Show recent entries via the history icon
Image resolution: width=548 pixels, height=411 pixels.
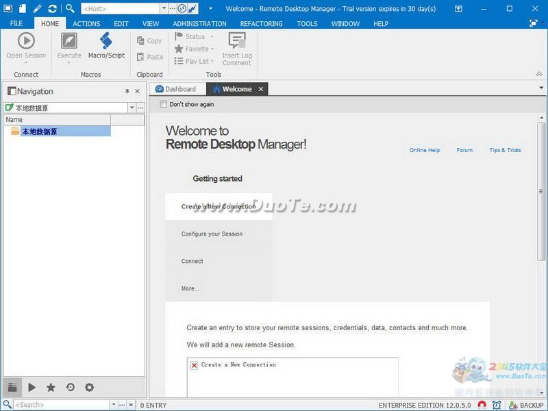[71, 387]
